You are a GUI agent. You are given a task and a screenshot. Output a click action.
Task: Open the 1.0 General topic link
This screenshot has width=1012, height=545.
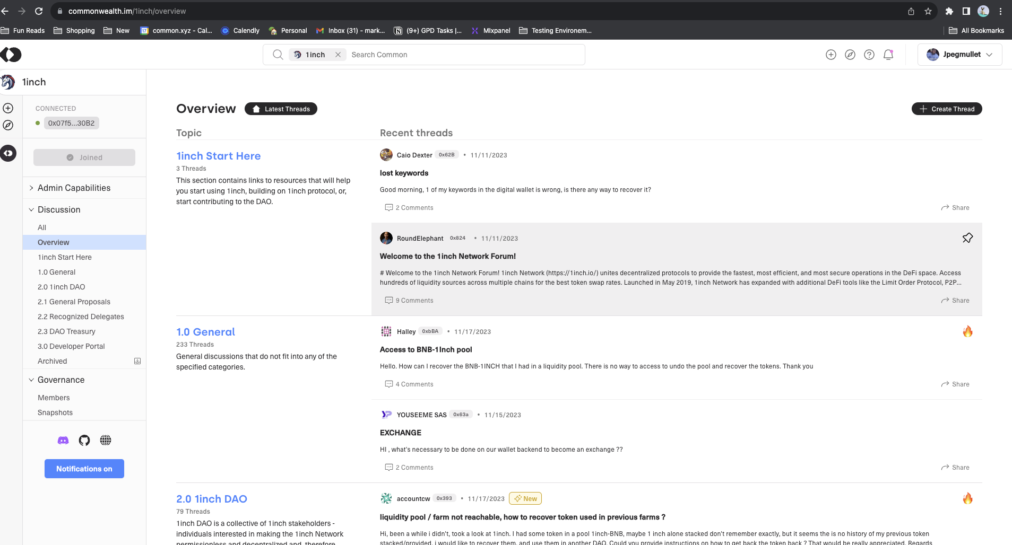(205, 332)
